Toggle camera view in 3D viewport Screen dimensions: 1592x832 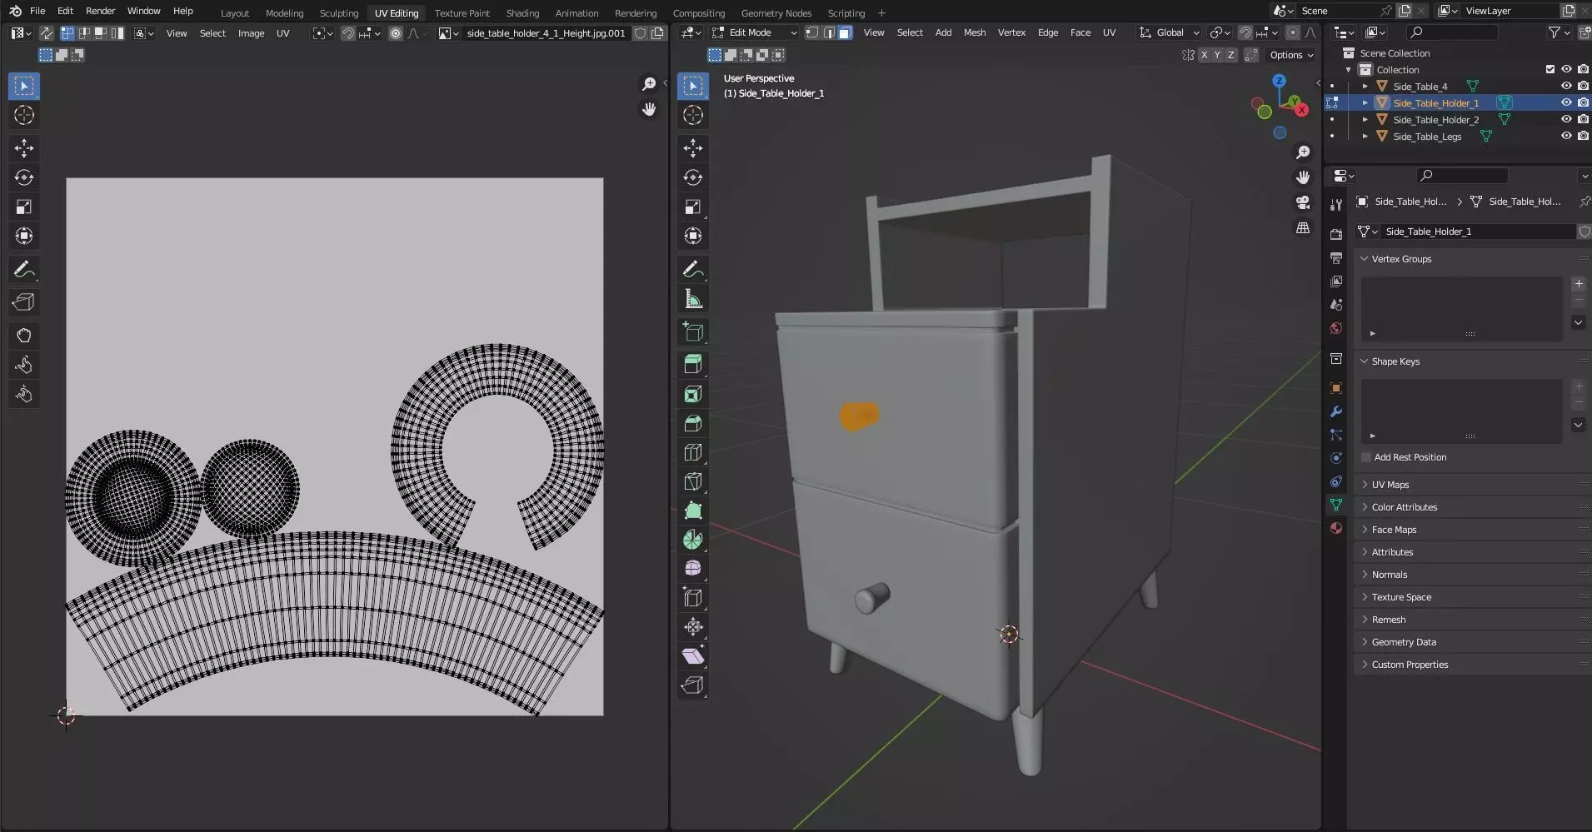point(1303,202)
